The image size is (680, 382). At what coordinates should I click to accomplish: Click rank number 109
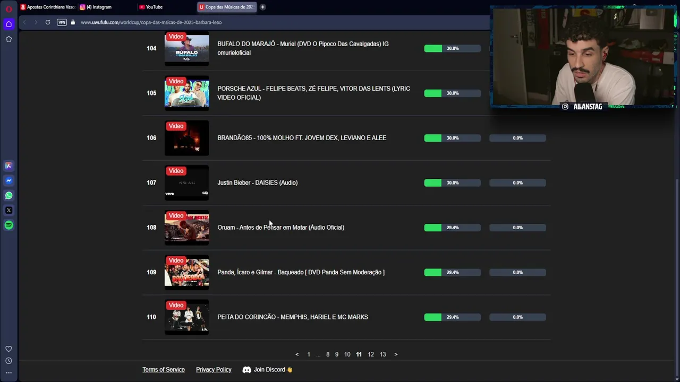(x=151, y=272)
